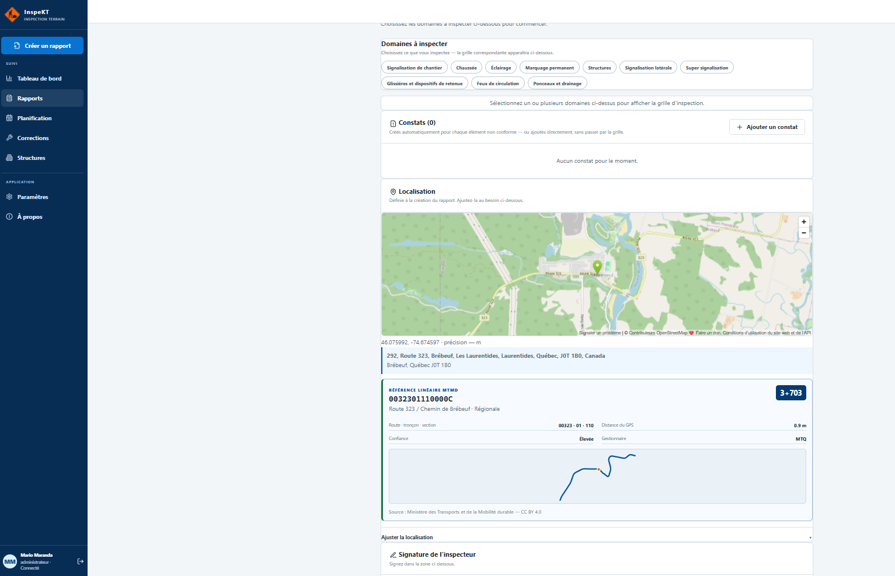
Task: Toggle Feux de circulation domain chip
Action: [498, 83]
